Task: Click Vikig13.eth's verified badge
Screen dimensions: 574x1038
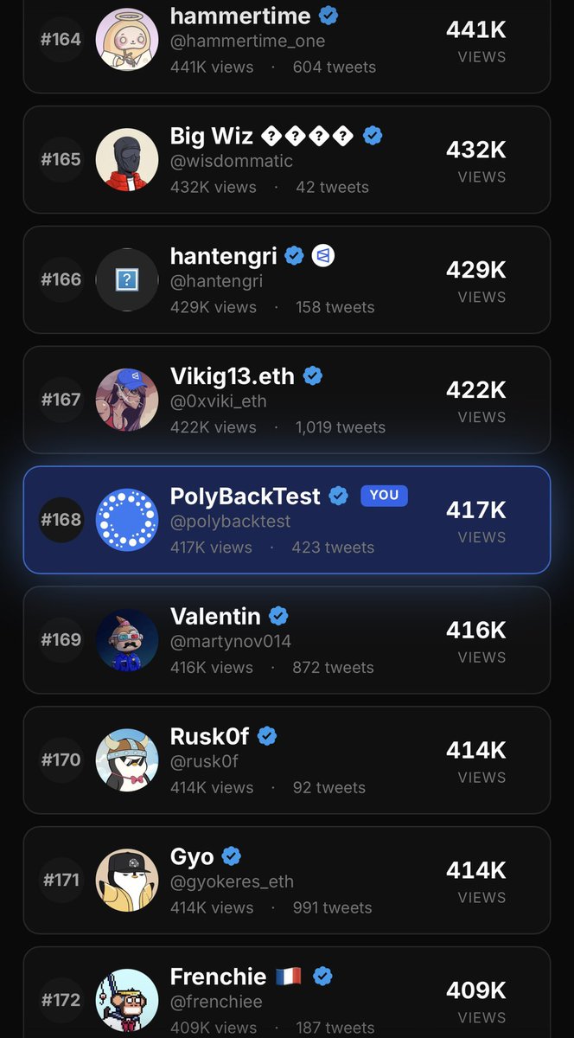Action: [312, 376]
